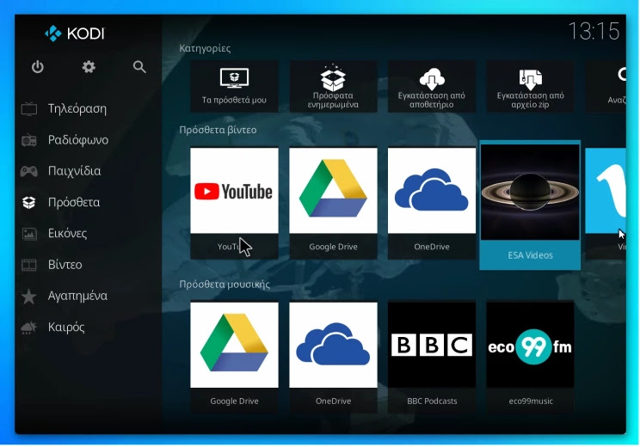Select the star icon beside Αγαπημένα
The height and width of the screenshot is (447, 640).
coord(29,296)
